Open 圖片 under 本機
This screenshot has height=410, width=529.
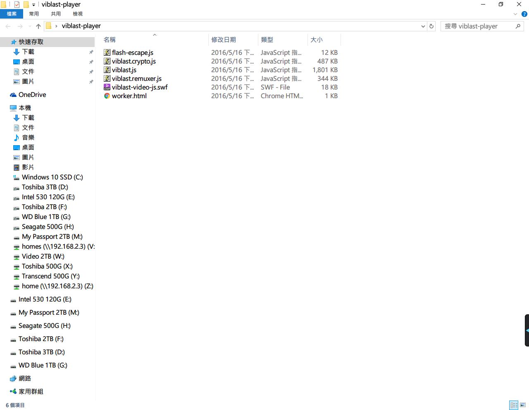28,157
